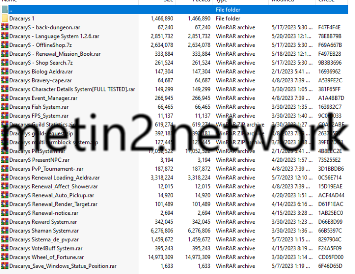Image resolution: width=355 pixels, height=274 pixels.
Task: Select file name DracaryS PresentNPC.rar
Action: tap(39, 160)
